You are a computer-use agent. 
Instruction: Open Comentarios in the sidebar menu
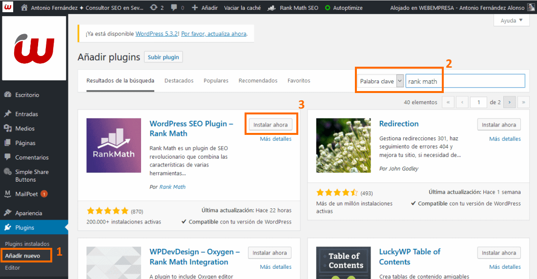click(32, 157)
